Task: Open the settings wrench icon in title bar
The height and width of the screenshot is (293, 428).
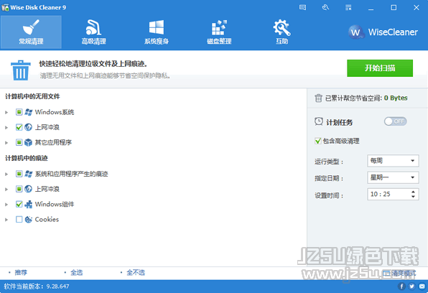Action: click(x=325, y=8)
